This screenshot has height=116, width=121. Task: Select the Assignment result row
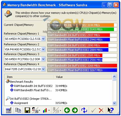(x=58, y=103)
